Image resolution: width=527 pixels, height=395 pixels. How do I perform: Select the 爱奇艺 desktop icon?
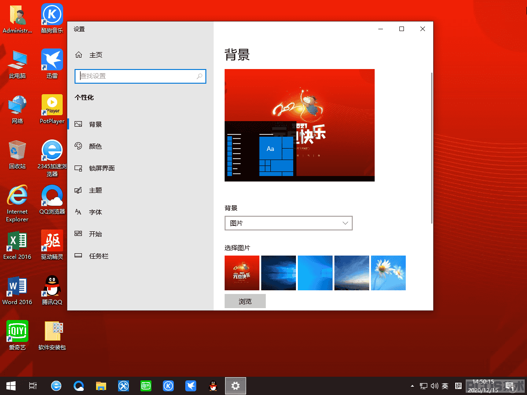17,336
